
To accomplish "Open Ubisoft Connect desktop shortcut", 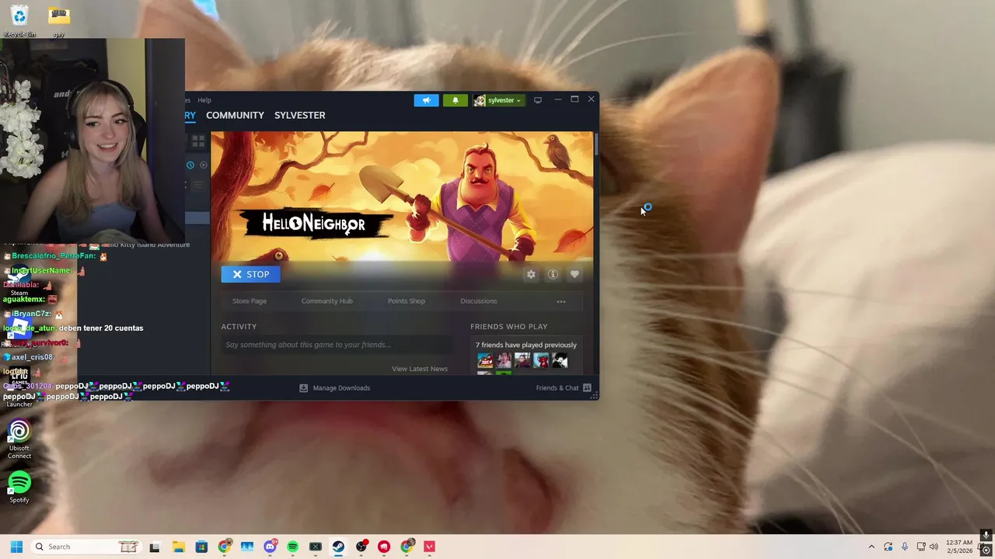I will coord(19,439).
